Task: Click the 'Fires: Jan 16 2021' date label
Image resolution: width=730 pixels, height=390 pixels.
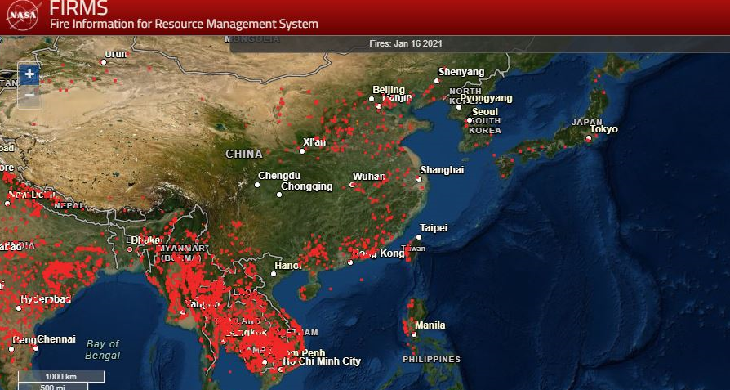Action: pyautogui.click(x=406, y=44)
